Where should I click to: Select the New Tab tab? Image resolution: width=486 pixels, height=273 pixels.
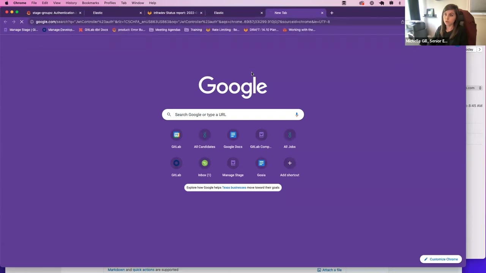[296, 13]
